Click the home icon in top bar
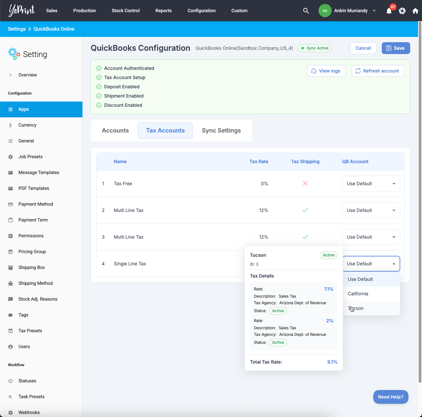The height and width of the screenshot is (417, 422). [x=415, y=11]
